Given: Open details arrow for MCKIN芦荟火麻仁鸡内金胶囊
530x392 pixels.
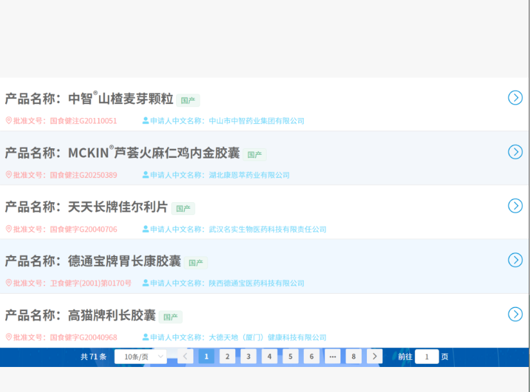Looking at the screenshot, I should point(515,151).
